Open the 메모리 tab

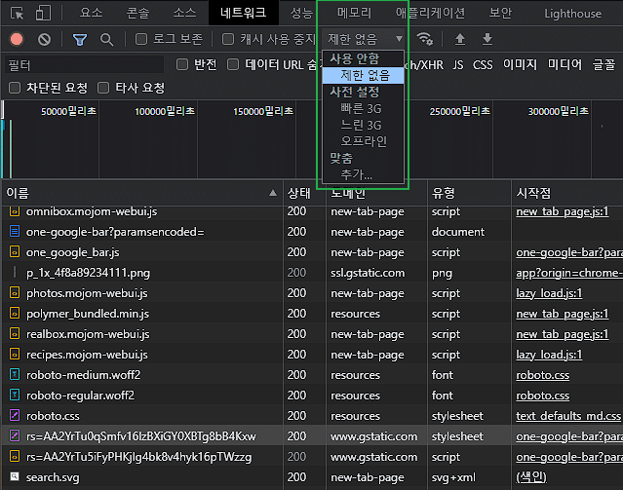(354, 13)
